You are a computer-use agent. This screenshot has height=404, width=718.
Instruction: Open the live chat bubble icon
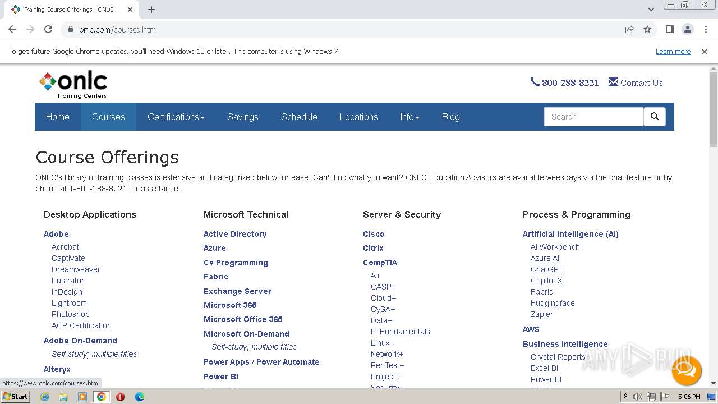pyautogui.click(x=687, y=370)
